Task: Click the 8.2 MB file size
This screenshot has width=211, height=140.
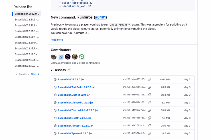Action: tap(166, 103)
